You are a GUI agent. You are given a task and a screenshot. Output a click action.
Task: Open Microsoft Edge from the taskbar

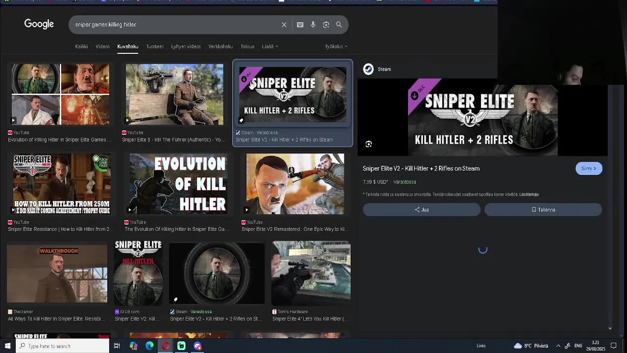tap(149, 346)
